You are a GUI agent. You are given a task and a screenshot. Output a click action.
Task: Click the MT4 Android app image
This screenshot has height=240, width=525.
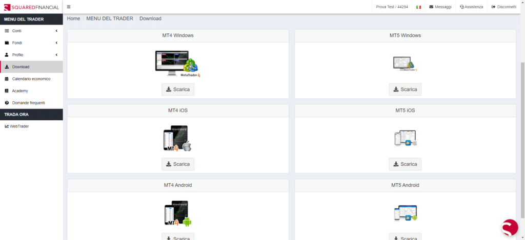[x=178, y=213]
